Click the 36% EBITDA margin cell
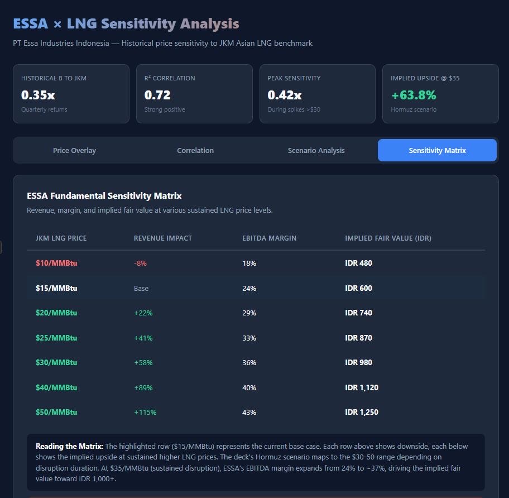 (249, 363)
